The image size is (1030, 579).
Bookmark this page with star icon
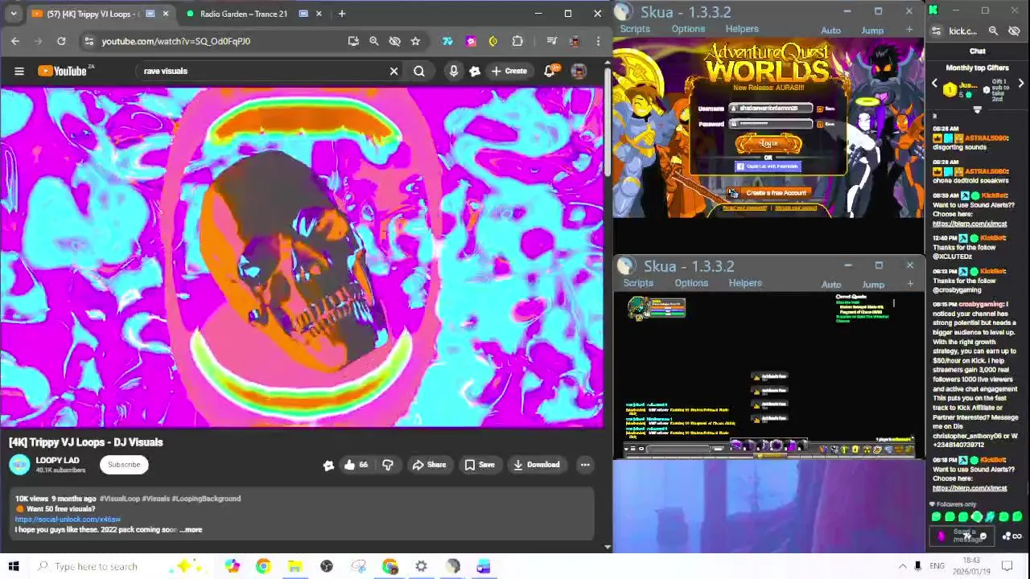(x=415, y=41)
